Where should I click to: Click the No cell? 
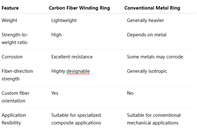pos(130,93)
